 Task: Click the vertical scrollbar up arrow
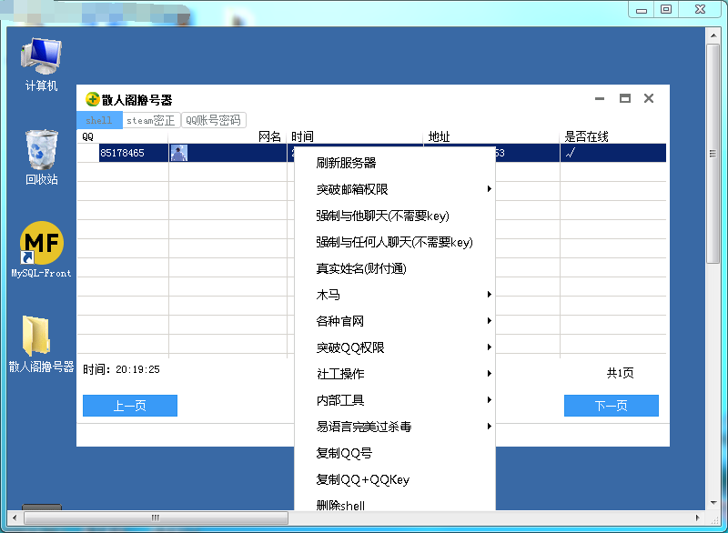(713, 35)
